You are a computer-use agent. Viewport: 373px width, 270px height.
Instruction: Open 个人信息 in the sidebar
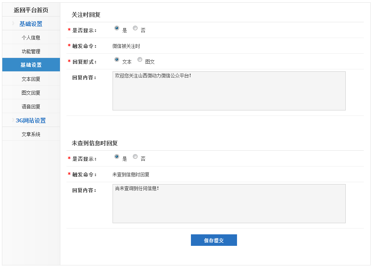point(31,38)
